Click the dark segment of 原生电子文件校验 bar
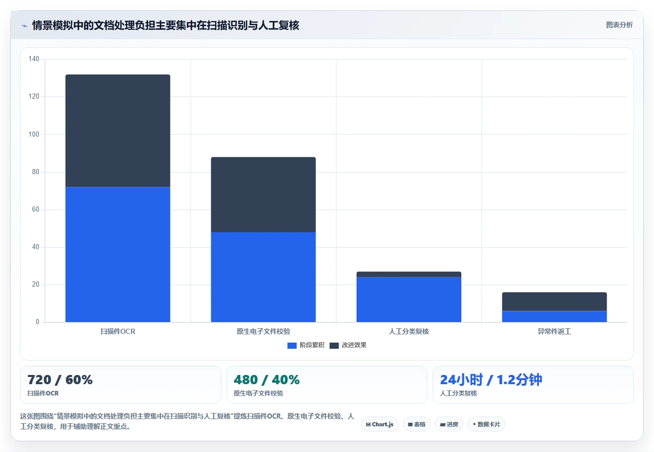Viewport: 654px width, 452px height. pos(263,195)
